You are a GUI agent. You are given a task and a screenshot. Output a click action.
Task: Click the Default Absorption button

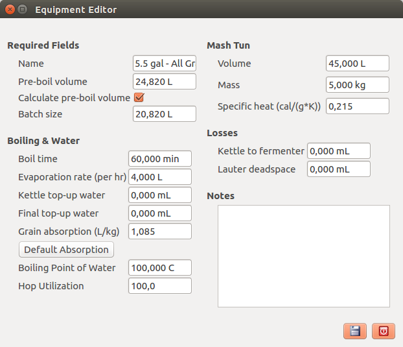[66, 250]
